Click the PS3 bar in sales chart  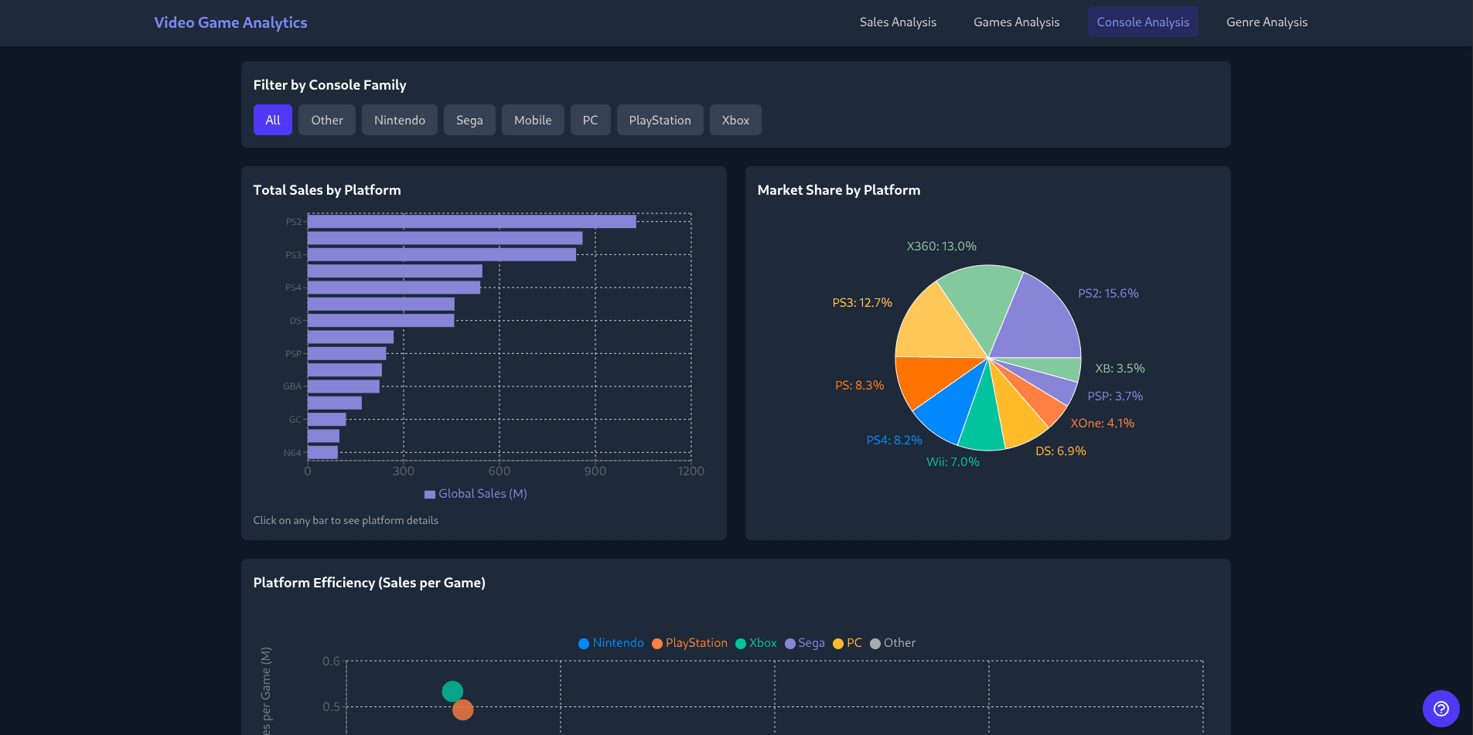coord(442,254)
